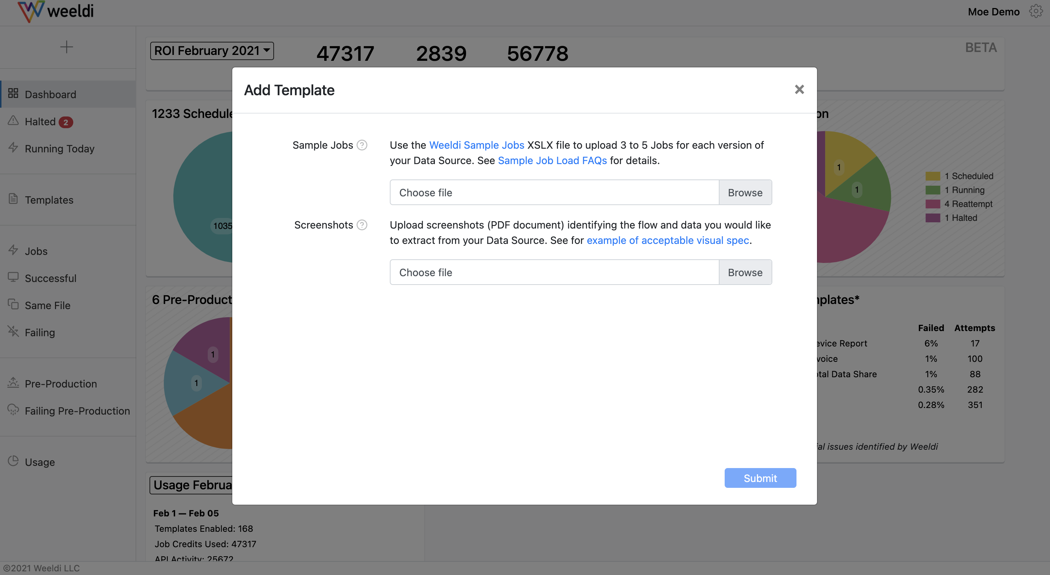Click the Screenshots Choose file field
Viewport: 1050px width, 575px height.
(x=554, y=272)
